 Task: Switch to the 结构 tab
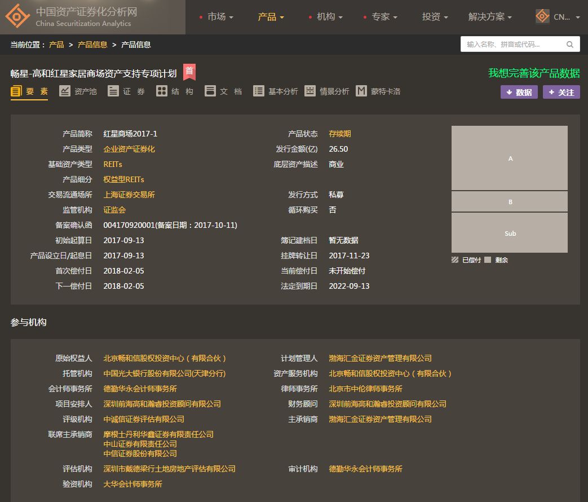coord(175,91)
